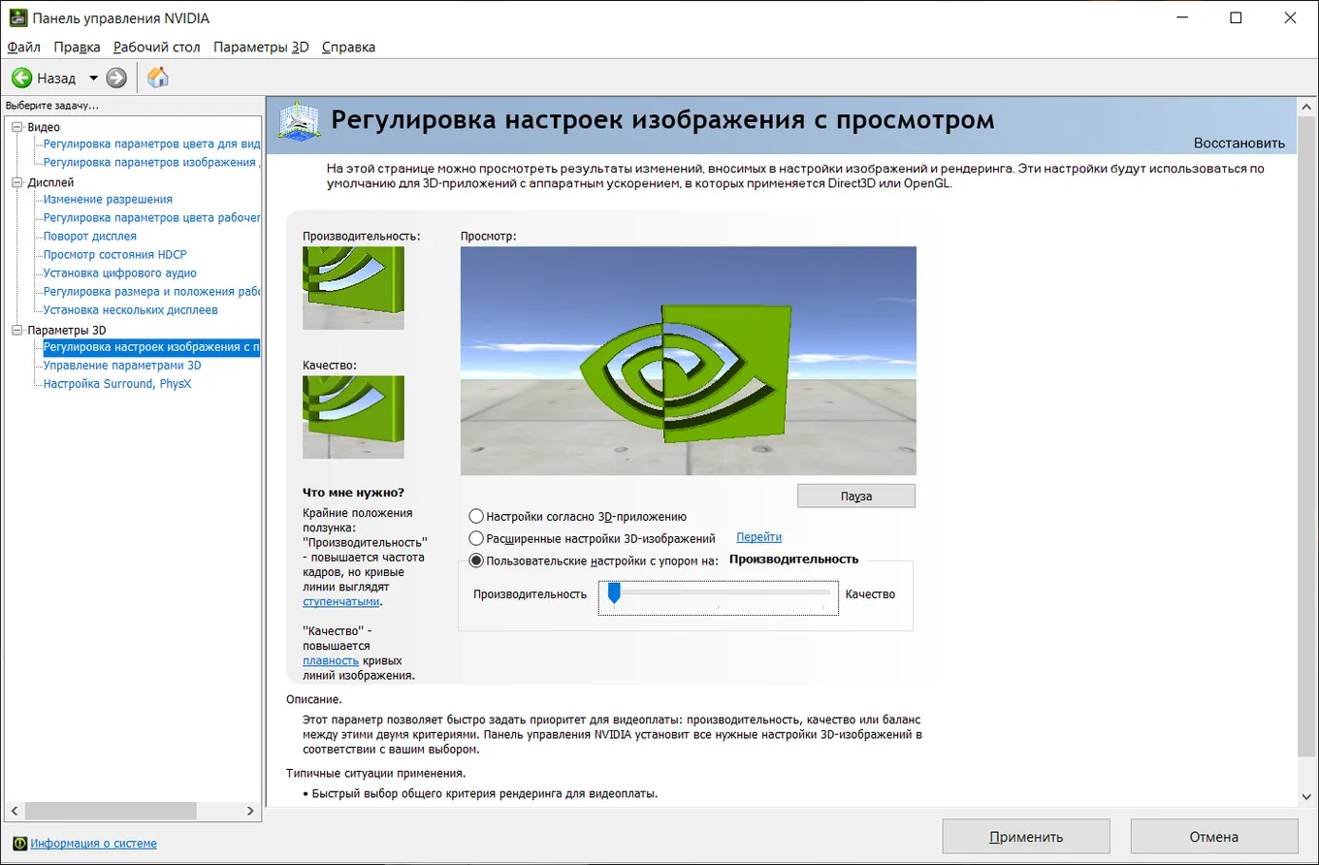This screenshot has width=1319, height=865.
Task: Click the green Back arrow icon
Action: pyautogui.click(x=22, y=78)
